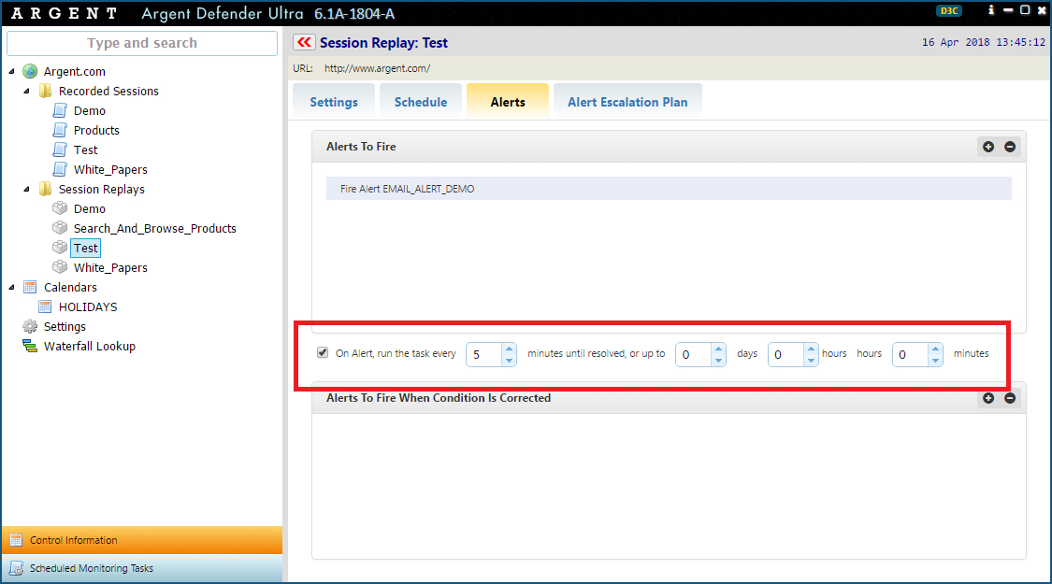
Task: Click plus icon in Condition Is Corrected panel
Action: coord(988,398)
